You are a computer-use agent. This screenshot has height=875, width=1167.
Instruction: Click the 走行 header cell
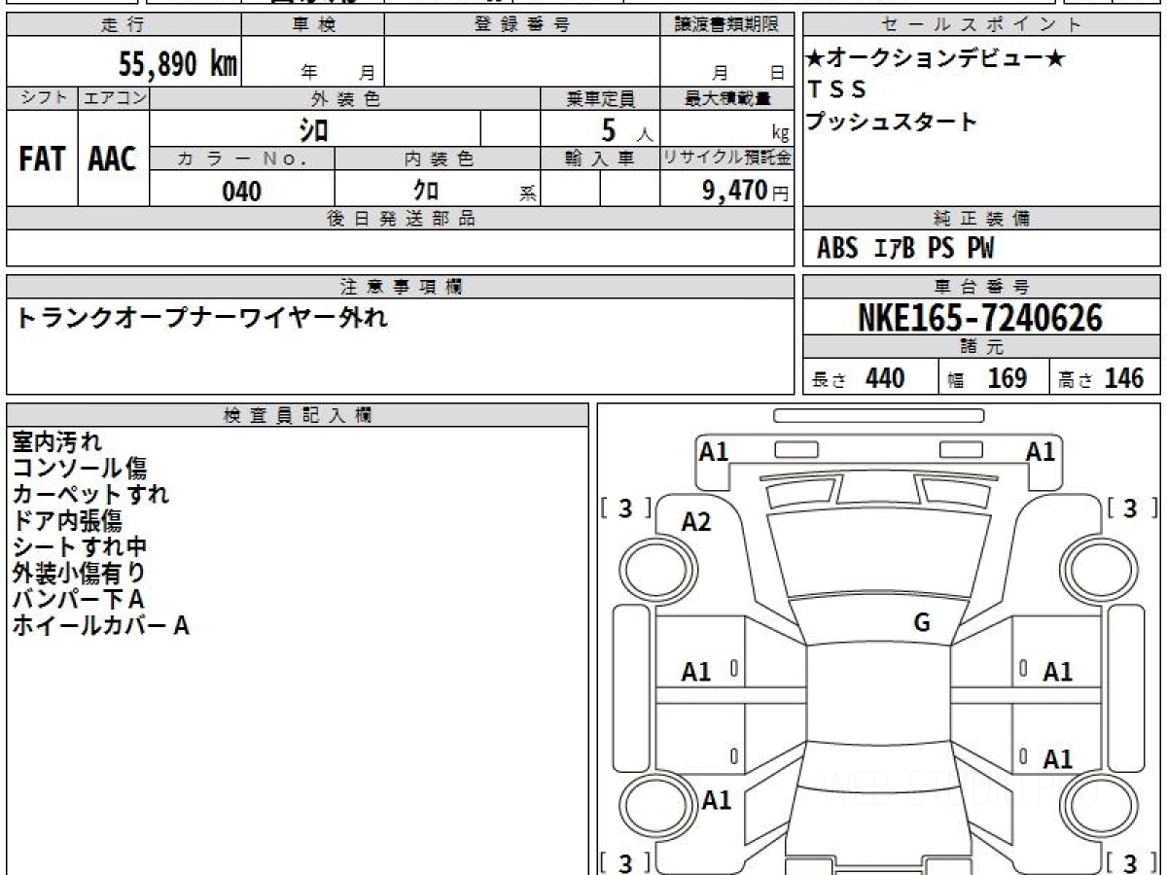coord(123,25)
